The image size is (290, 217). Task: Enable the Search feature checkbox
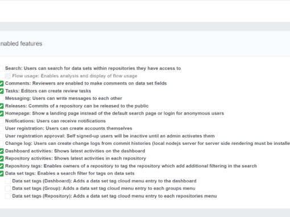click(x=1, y=68)
